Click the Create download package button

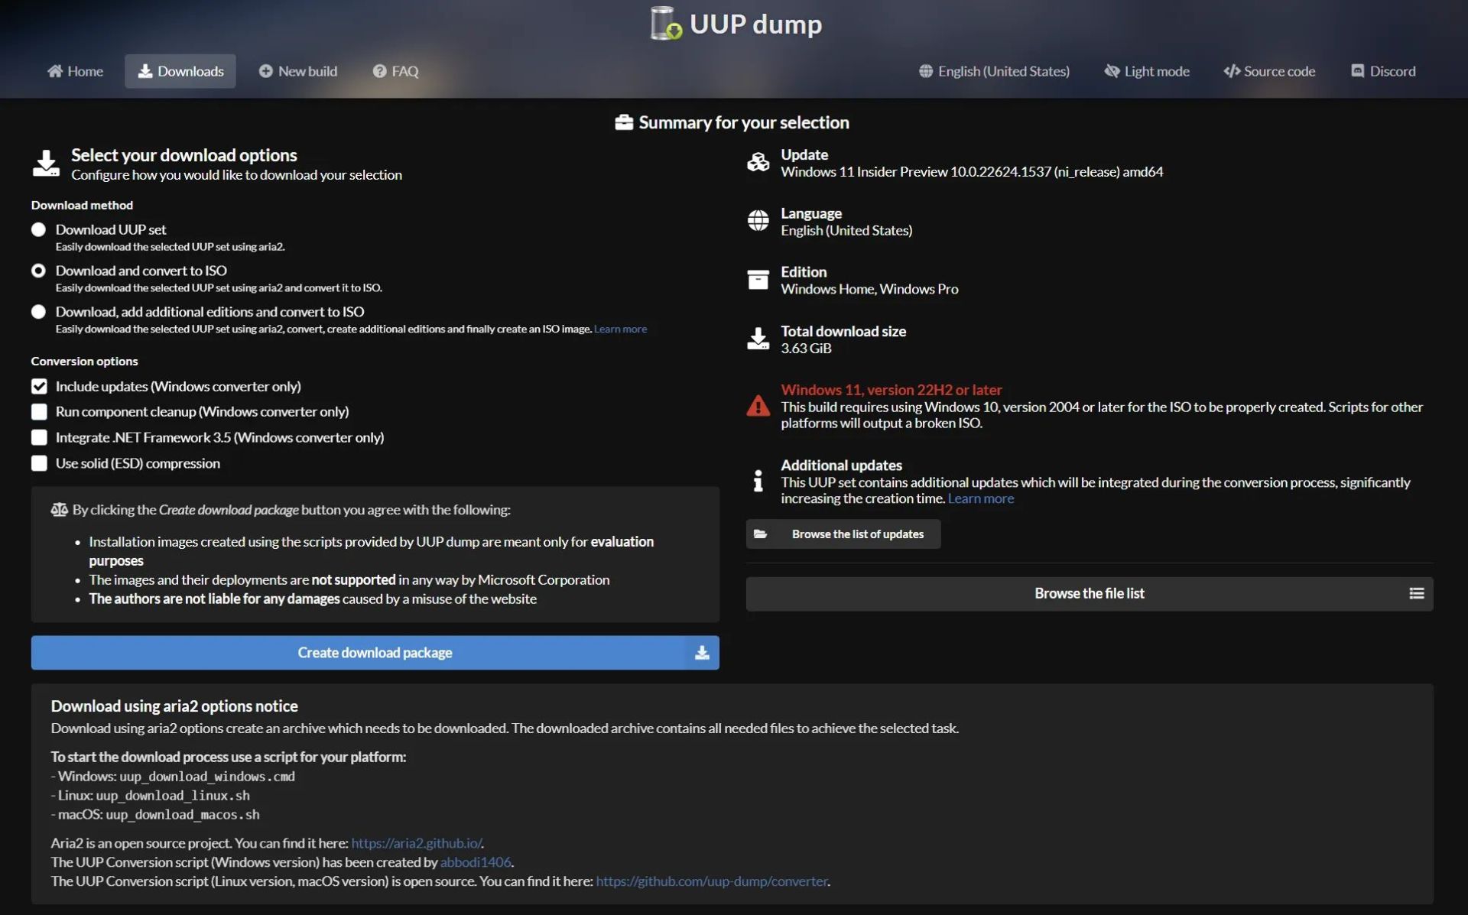[x=375, y=653]
